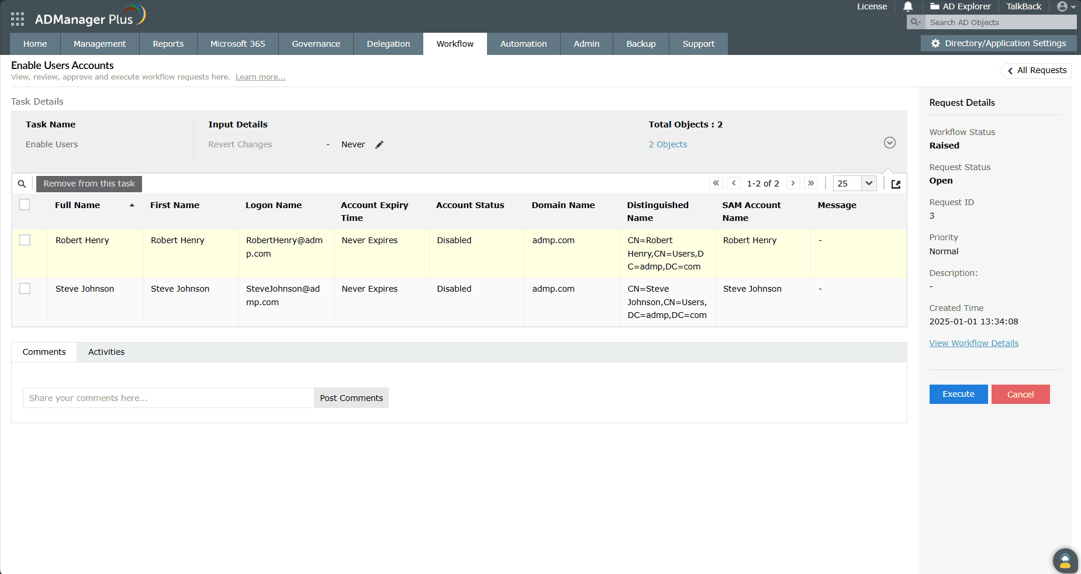Switch to the Activities tab
The width and height of the screenshot is (1081, 574).
[106, 352]
